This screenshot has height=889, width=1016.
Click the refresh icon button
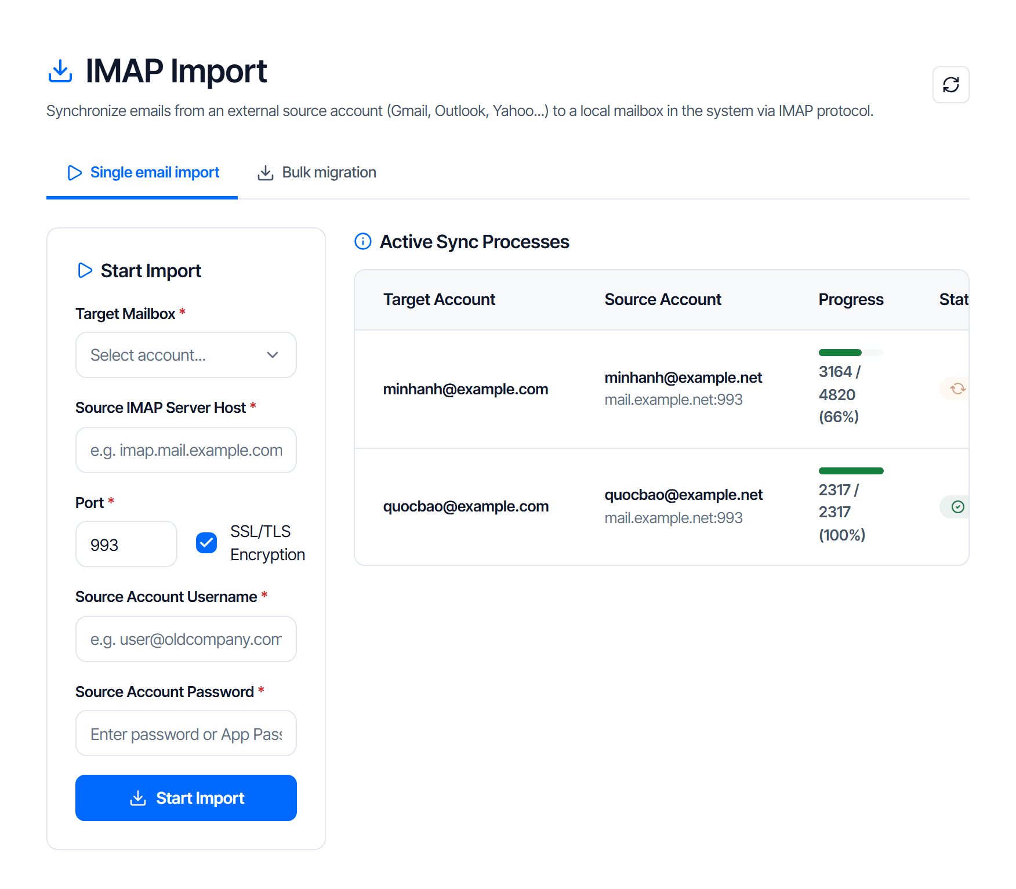950,85
